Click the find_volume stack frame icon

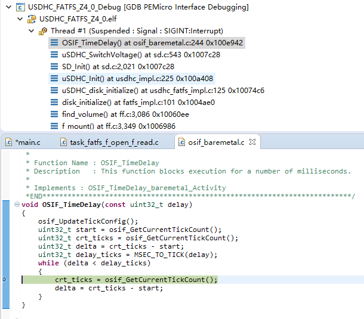[54, 114]
